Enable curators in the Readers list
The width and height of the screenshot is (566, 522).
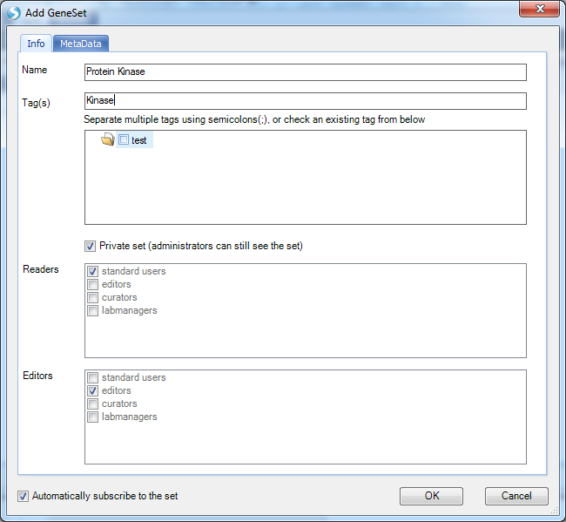93,297
